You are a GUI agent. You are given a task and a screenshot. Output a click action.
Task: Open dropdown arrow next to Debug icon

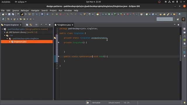point(106,14)
